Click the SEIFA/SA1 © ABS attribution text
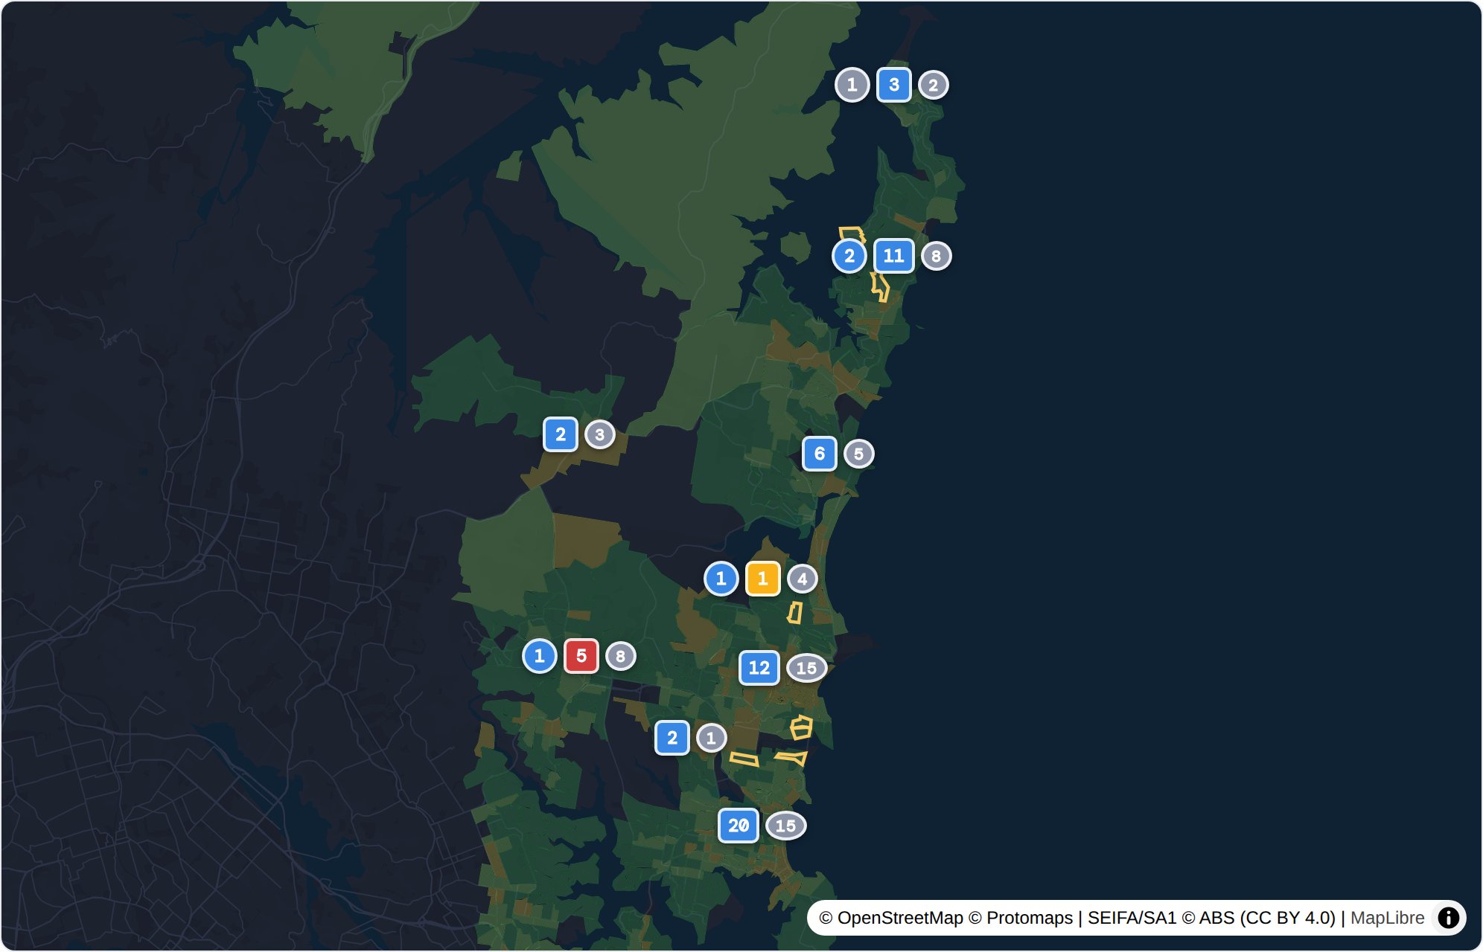Viewport: 1483px width, 952px height. (1212, 918)
